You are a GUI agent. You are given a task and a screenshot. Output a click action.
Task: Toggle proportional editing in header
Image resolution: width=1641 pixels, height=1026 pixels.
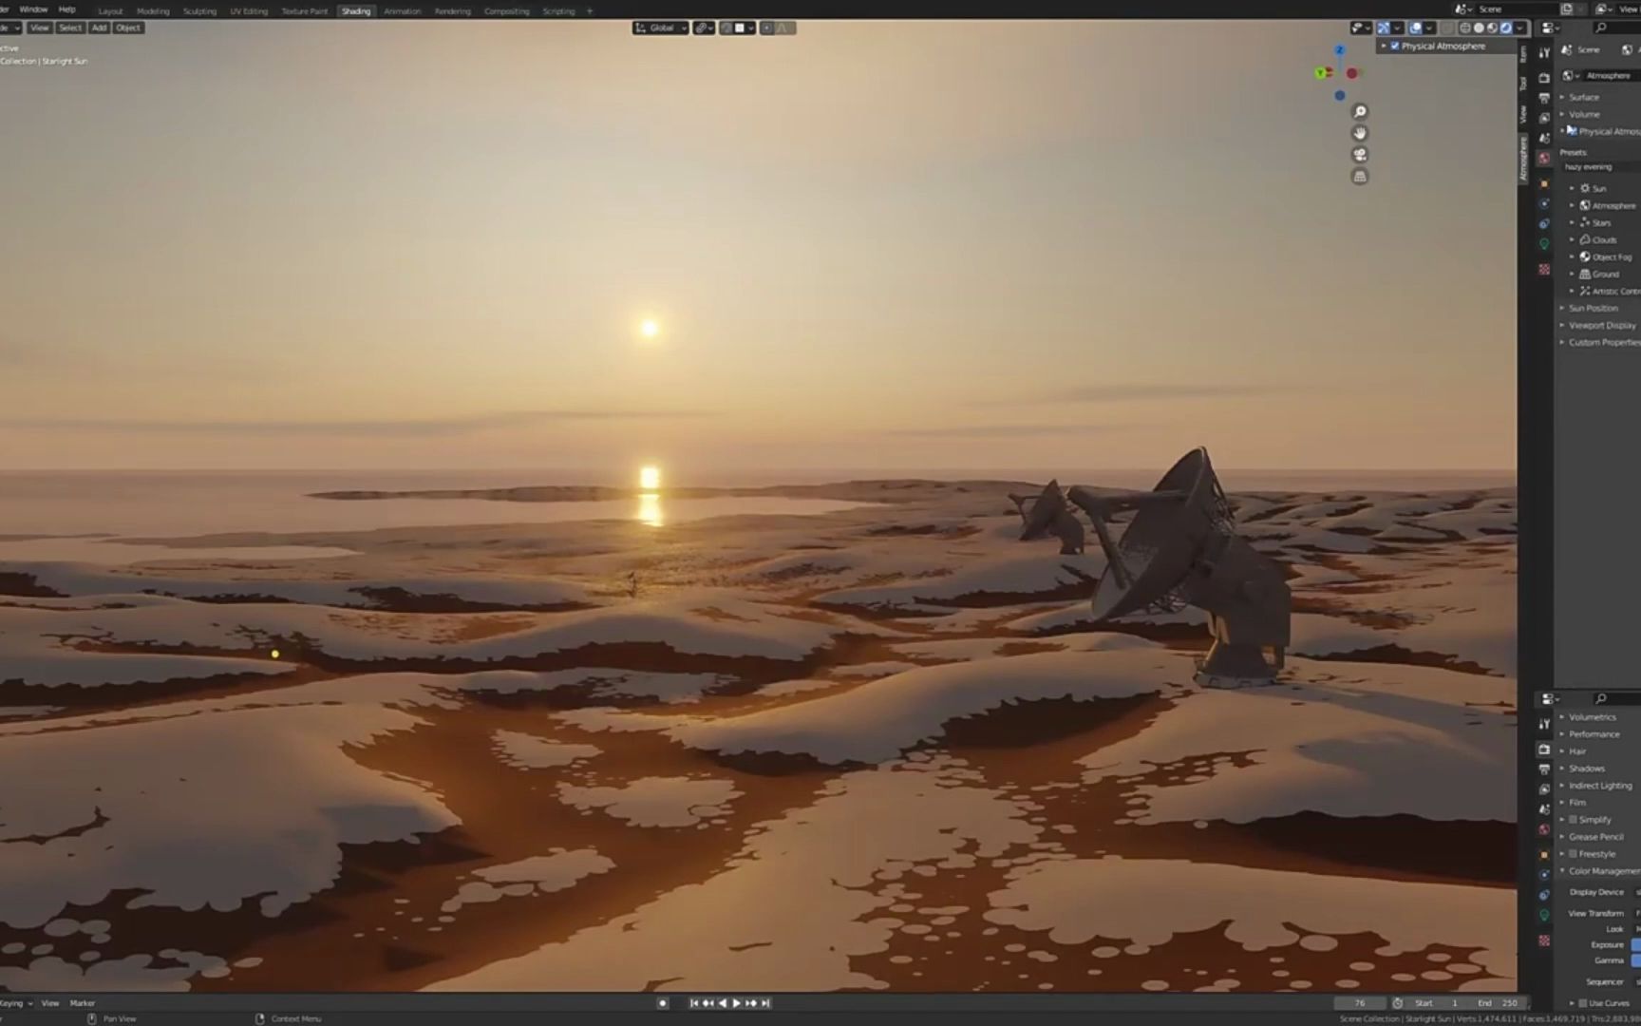pos(766,28)
